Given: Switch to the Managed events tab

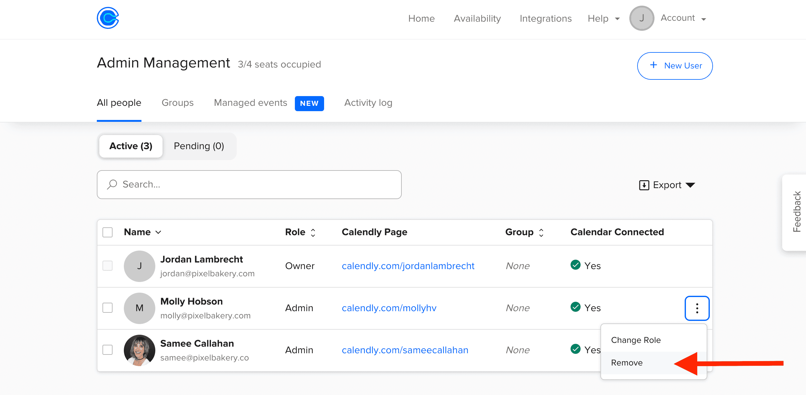Looking at the screenshot, I should (251, 103).
